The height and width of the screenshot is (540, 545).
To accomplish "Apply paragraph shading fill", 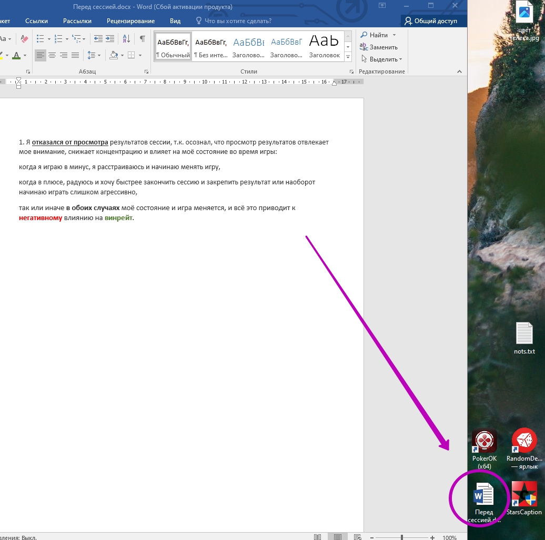I will (114, 55).
